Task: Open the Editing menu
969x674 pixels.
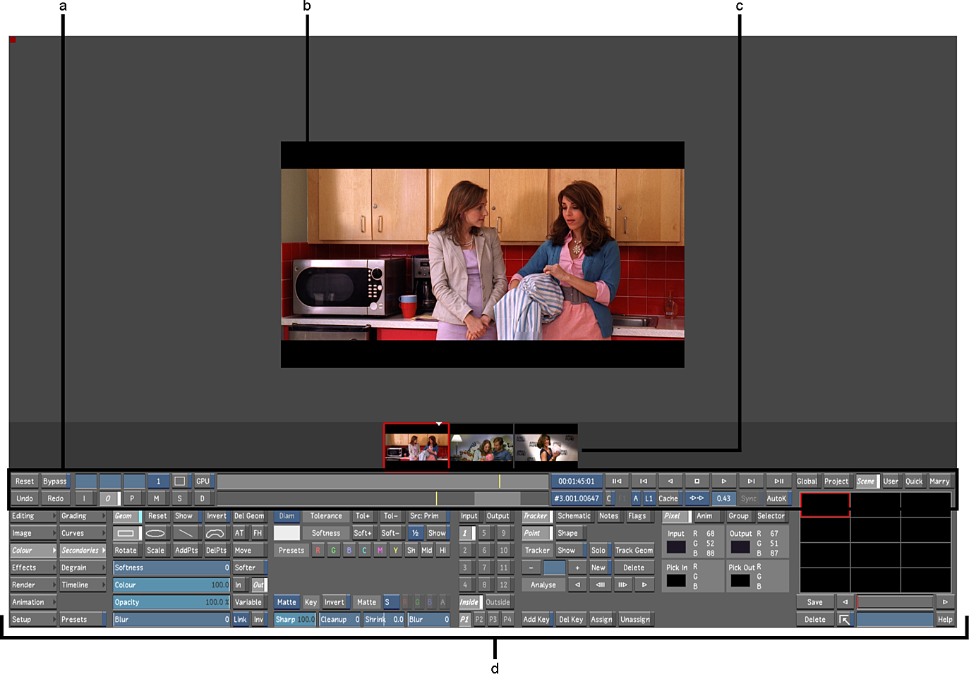Action: (x=33, y=516)
